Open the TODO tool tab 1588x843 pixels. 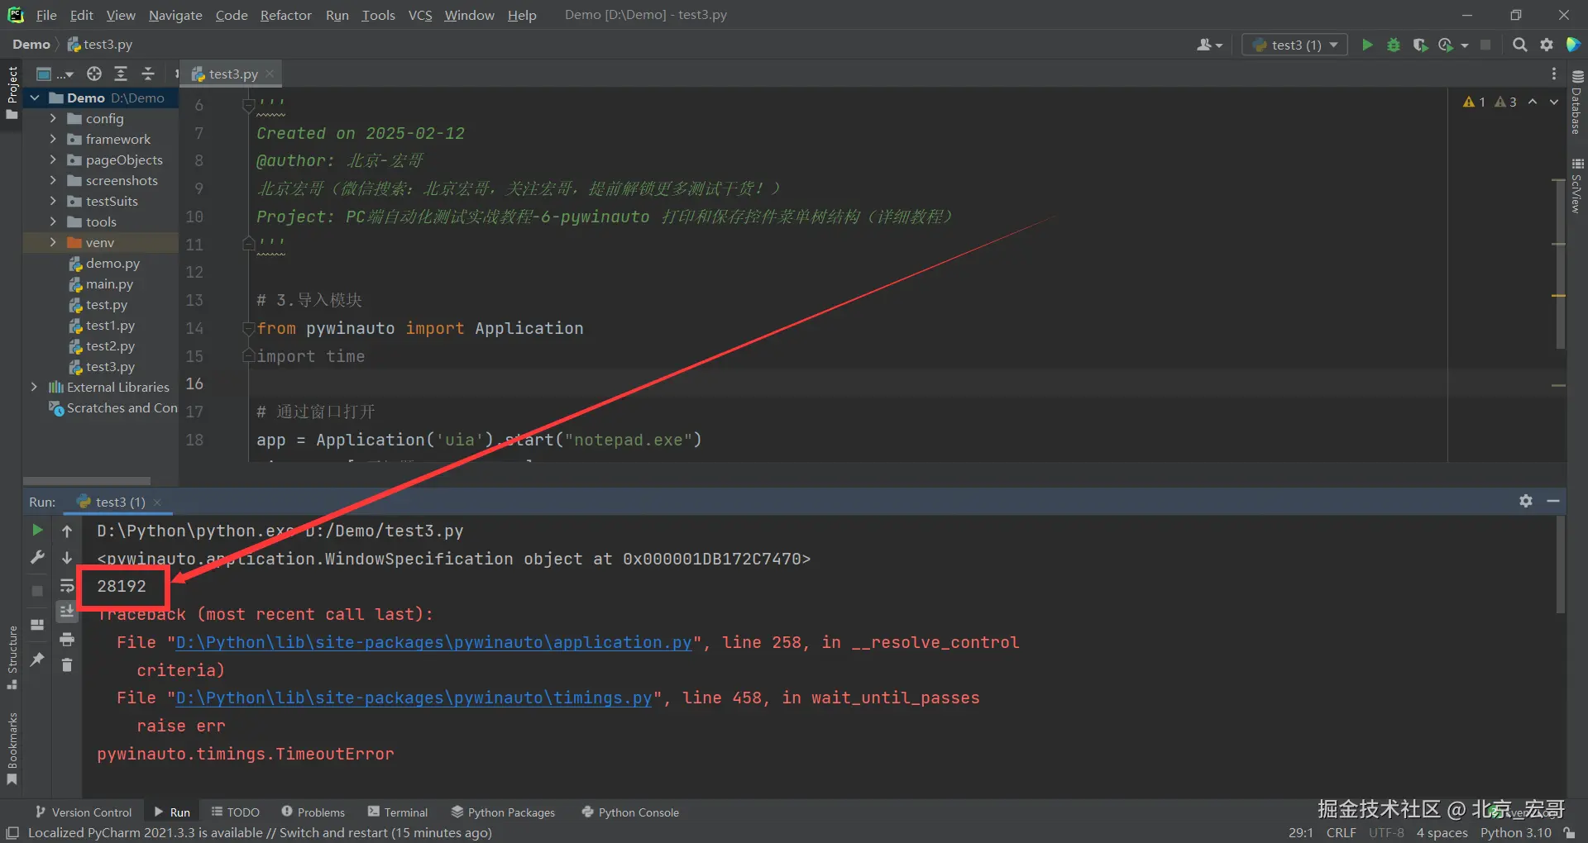point(235,812)
